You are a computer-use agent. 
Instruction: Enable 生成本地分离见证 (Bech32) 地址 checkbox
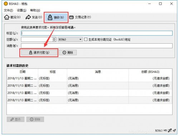click(x=86, y=39)
